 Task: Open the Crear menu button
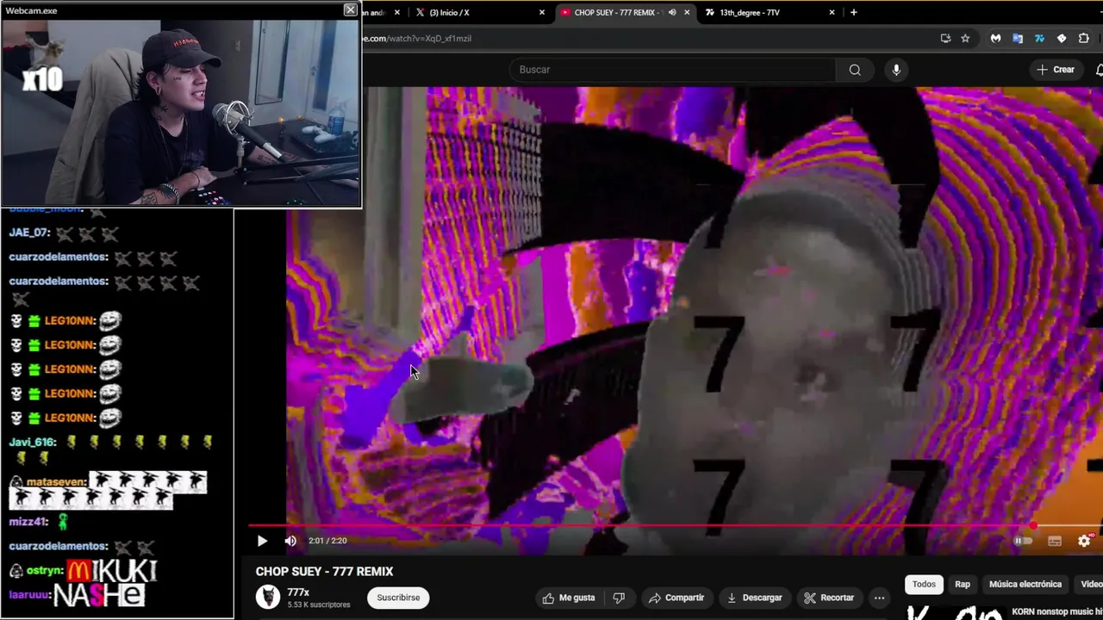pos(1056,70)
